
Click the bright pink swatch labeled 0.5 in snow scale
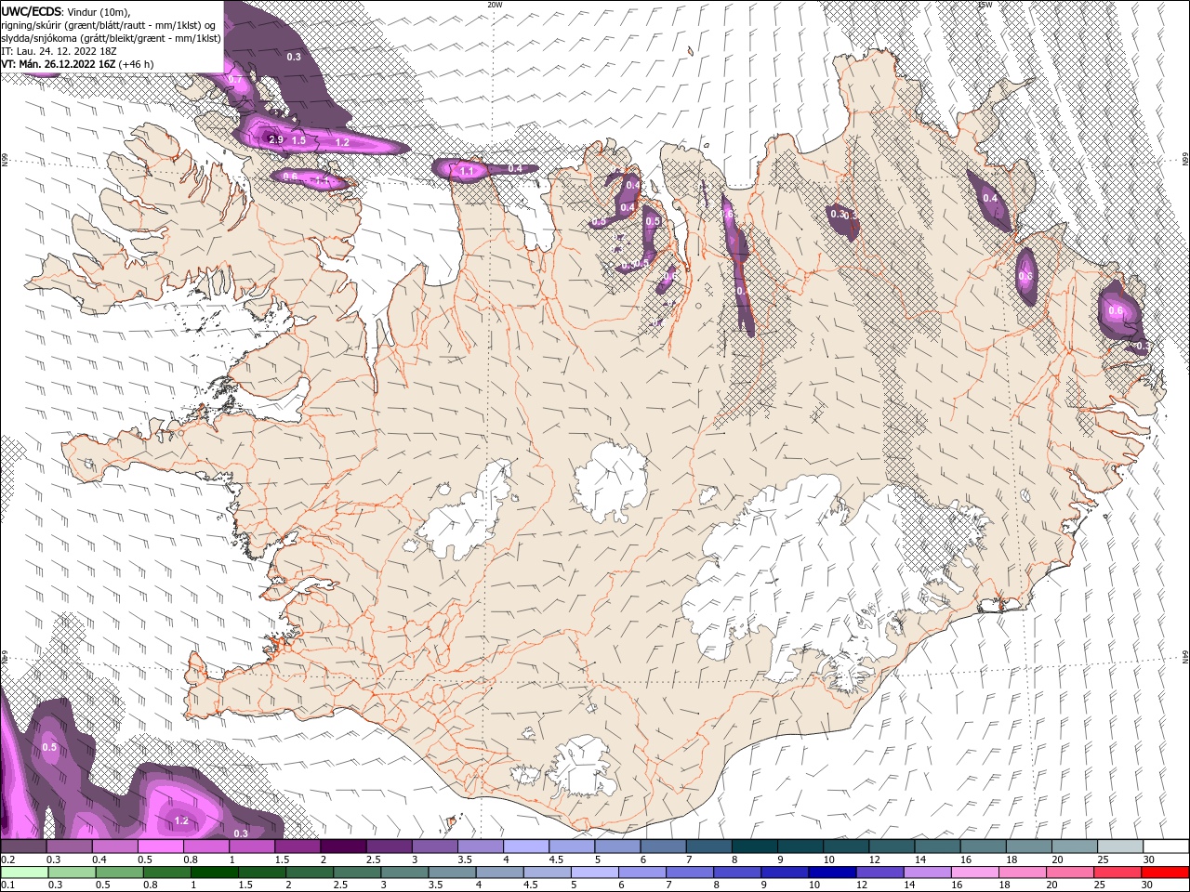point(160,847)
